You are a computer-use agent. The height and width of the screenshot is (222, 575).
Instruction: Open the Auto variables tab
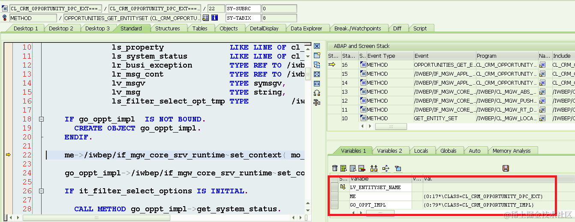click(475, 151)
